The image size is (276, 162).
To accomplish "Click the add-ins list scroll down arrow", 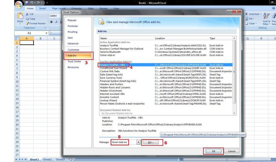I will (x=234, y=113).
